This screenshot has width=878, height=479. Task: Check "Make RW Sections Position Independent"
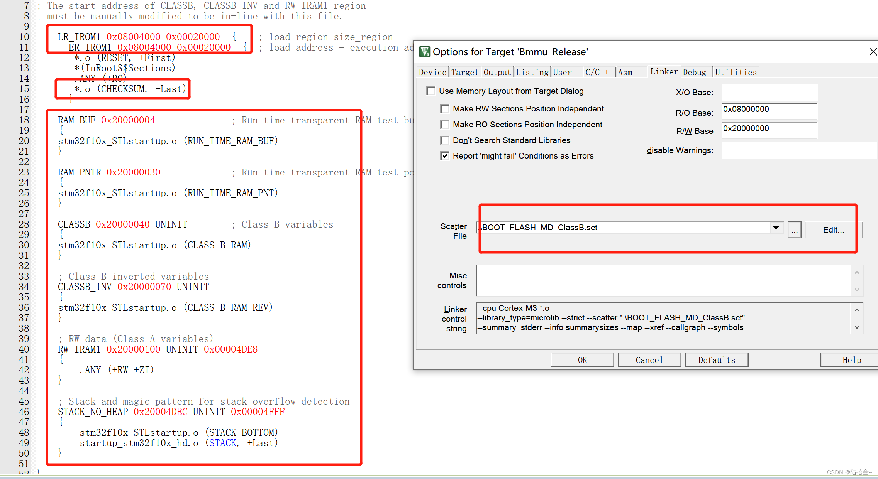pyautogui.click(x=444, y=108)
